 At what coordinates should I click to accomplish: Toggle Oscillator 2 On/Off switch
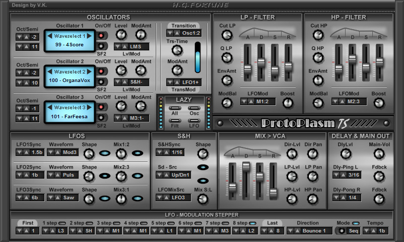[x=102, y=71]
